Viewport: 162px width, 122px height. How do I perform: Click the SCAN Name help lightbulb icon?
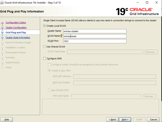(x=61, y=36)
